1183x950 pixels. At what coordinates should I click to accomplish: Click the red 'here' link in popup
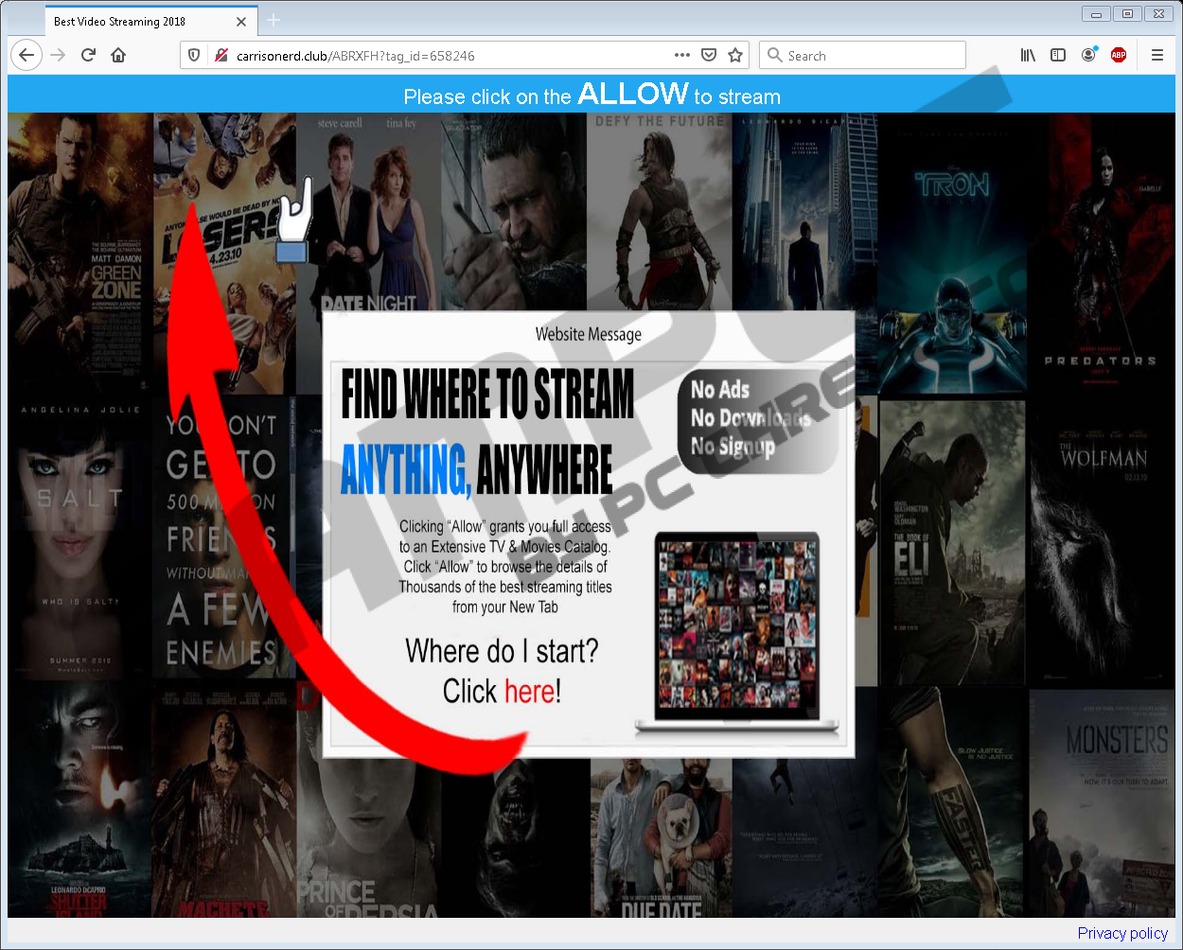[x=529, y=692]
